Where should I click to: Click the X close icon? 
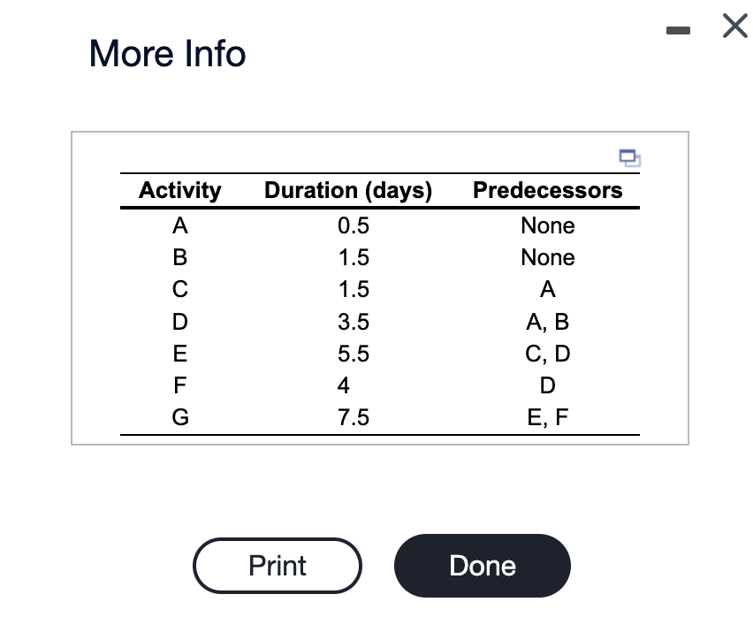(x=734, y=26)
